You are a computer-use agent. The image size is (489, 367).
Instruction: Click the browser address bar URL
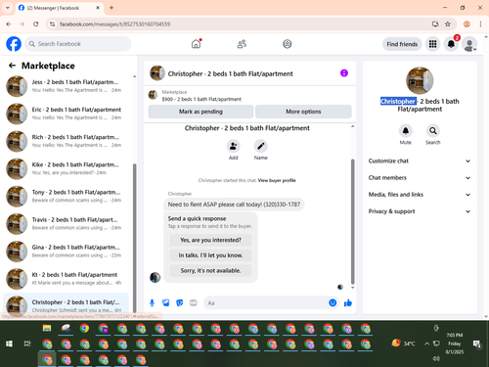coord(114,24)
